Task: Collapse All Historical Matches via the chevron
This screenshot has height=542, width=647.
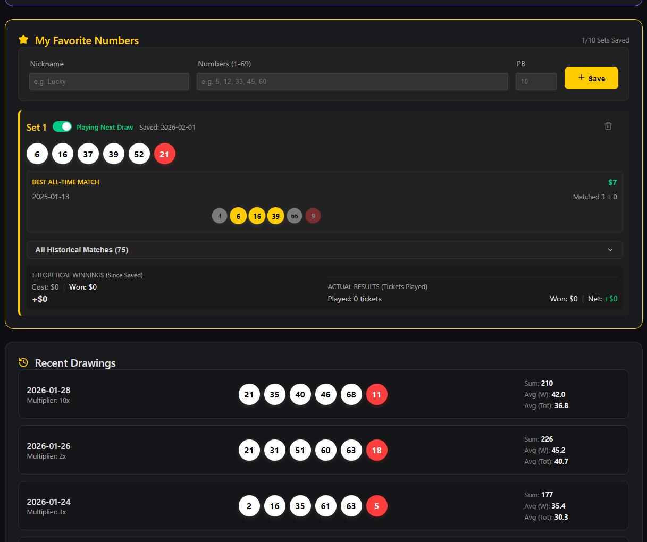Action: (610, 249)
